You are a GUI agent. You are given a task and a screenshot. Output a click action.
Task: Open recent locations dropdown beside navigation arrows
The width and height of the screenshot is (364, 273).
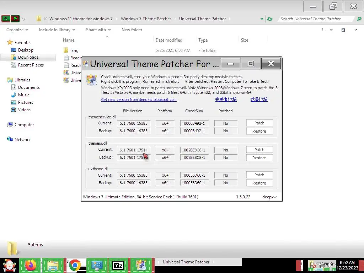tap(23, 19)
